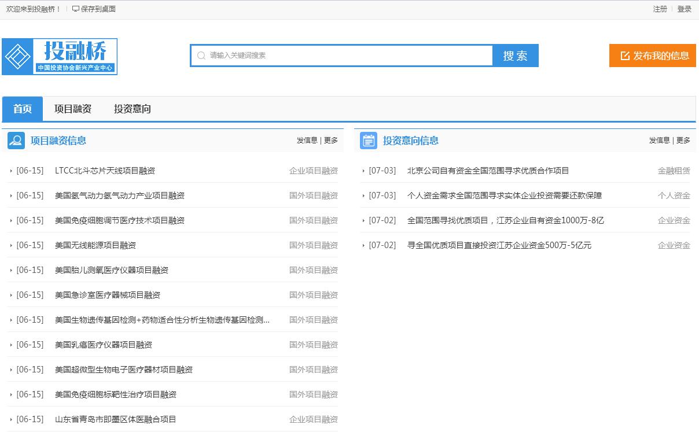Click 金融租赁 category label
The image size is (699, 432).
click(x=674, y=171)
